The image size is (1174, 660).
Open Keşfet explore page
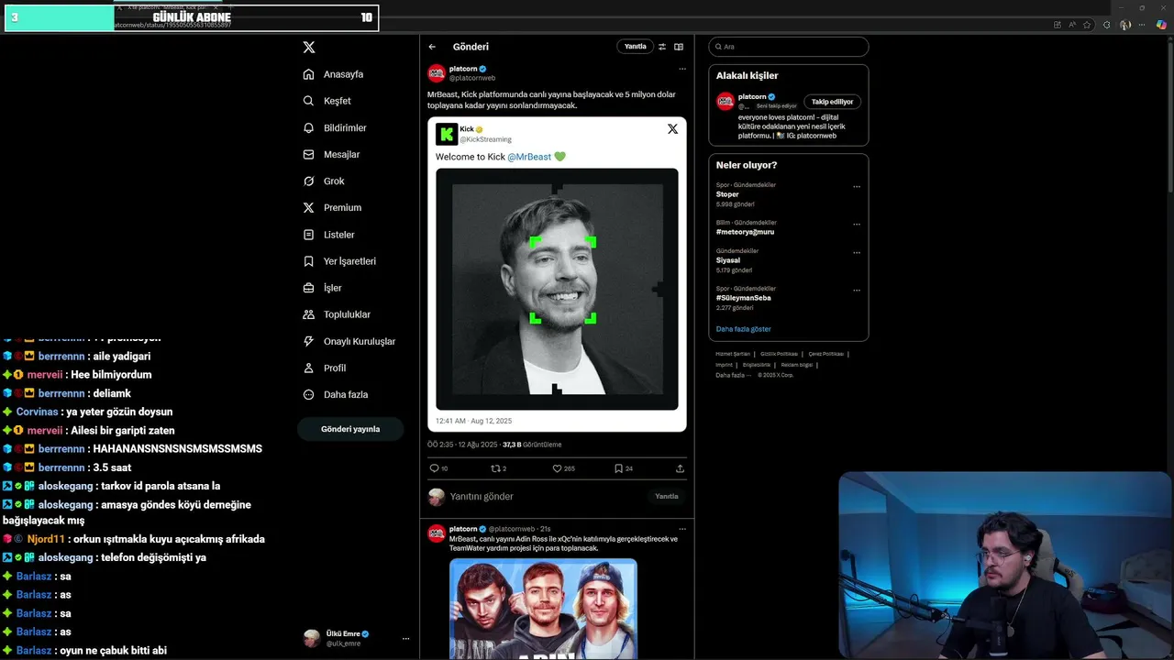pos(327,101)
